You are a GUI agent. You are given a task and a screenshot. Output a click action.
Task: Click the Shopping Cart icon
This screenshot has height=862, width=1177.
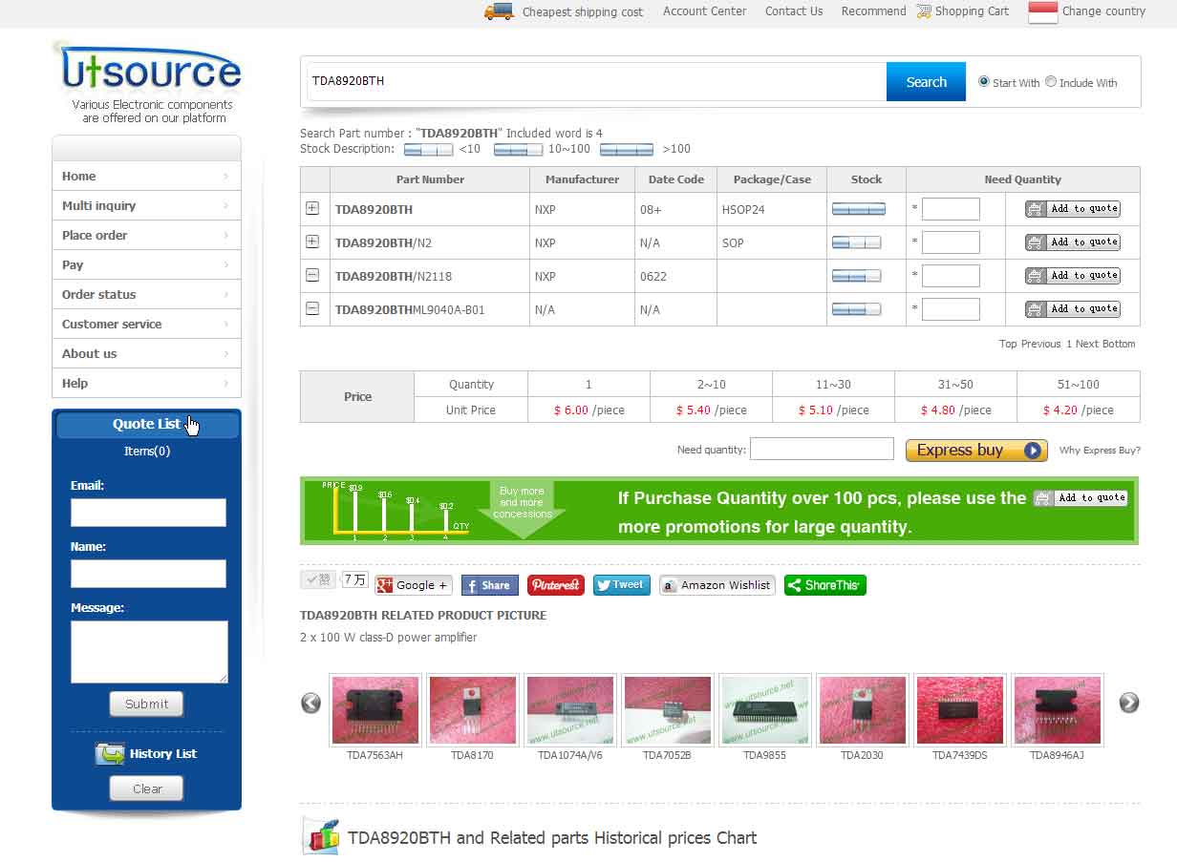pyautogui.click(x=924, y=11)
